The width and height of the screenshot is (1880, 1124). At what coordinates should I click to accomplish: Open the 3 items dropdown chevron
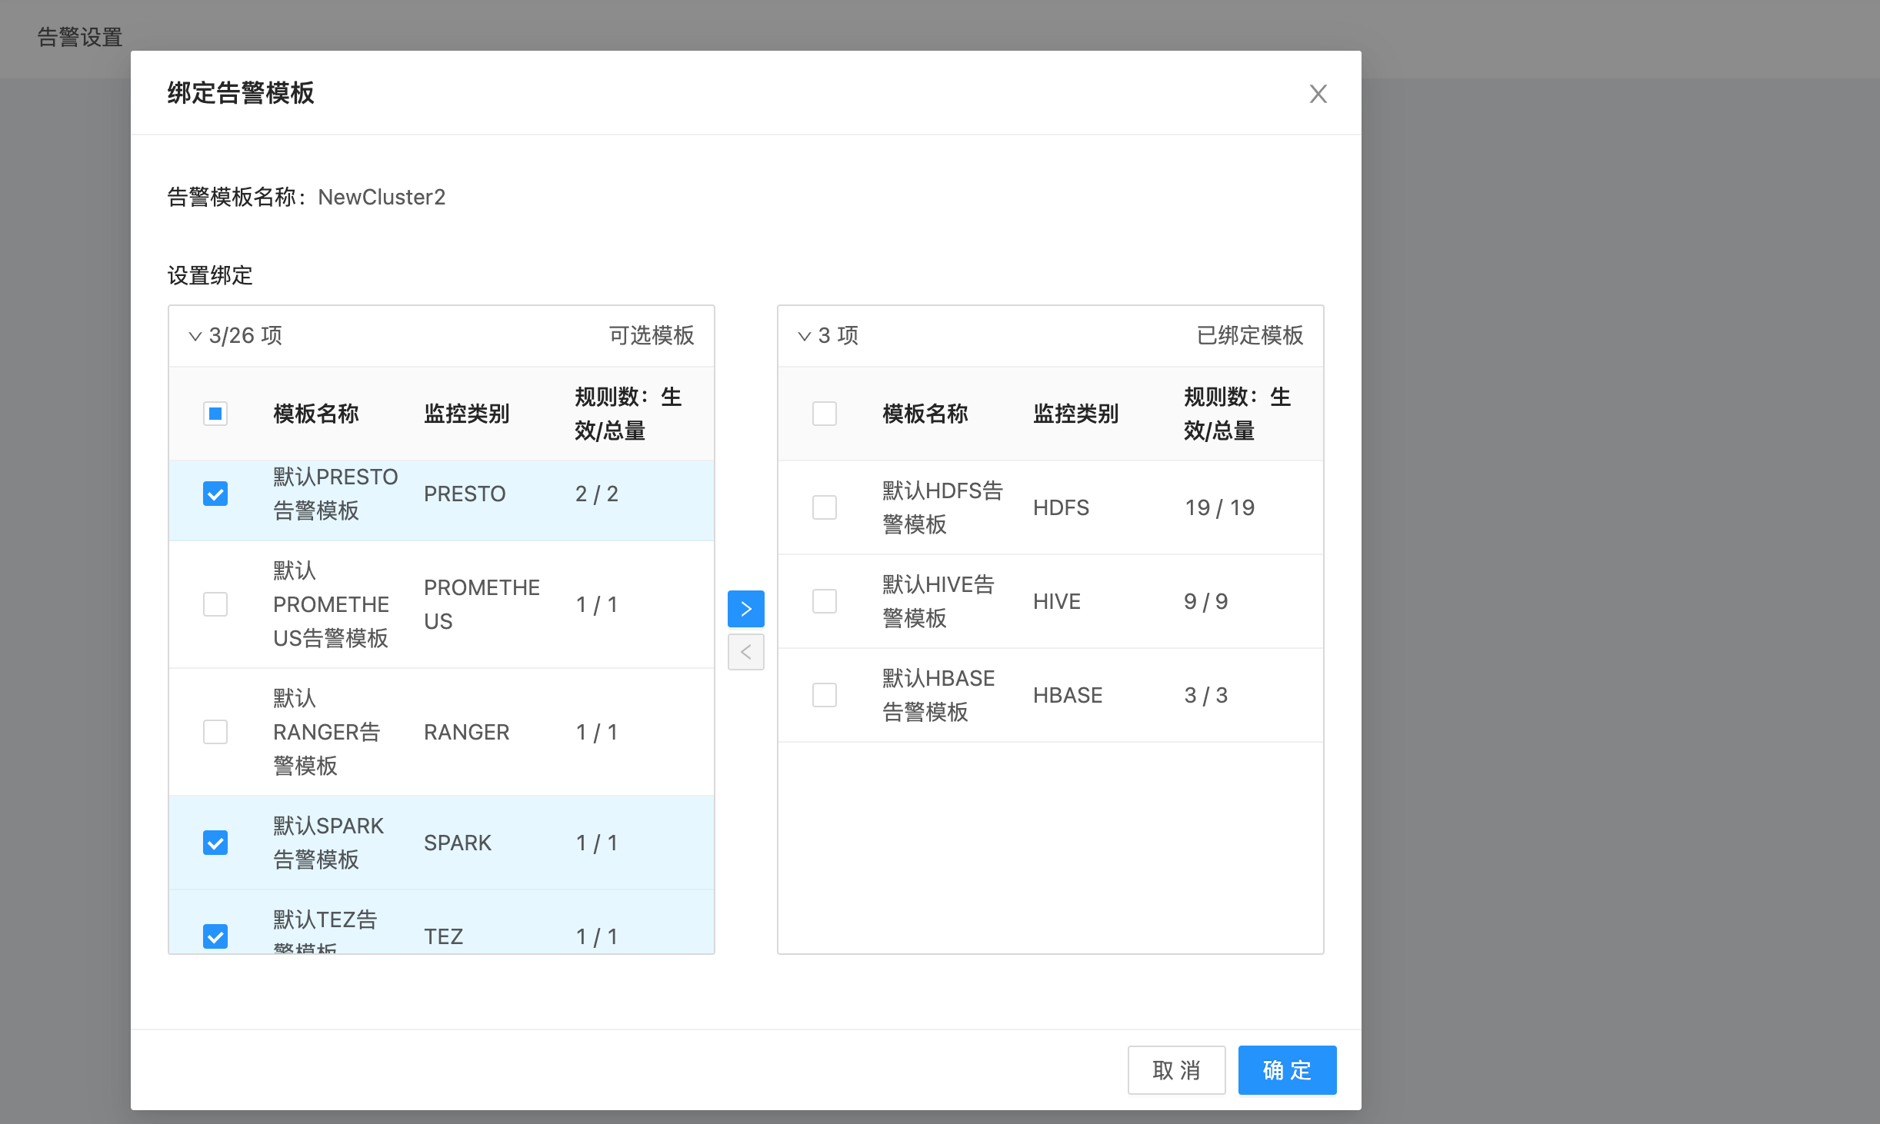805,336
